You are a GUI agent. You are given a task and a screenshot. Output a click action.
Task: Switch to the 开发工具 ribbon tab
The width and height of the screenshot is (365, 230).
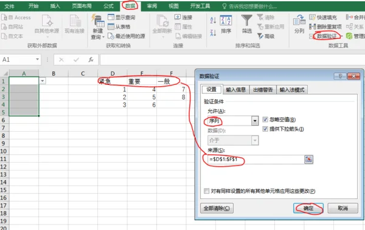point(200,6)
